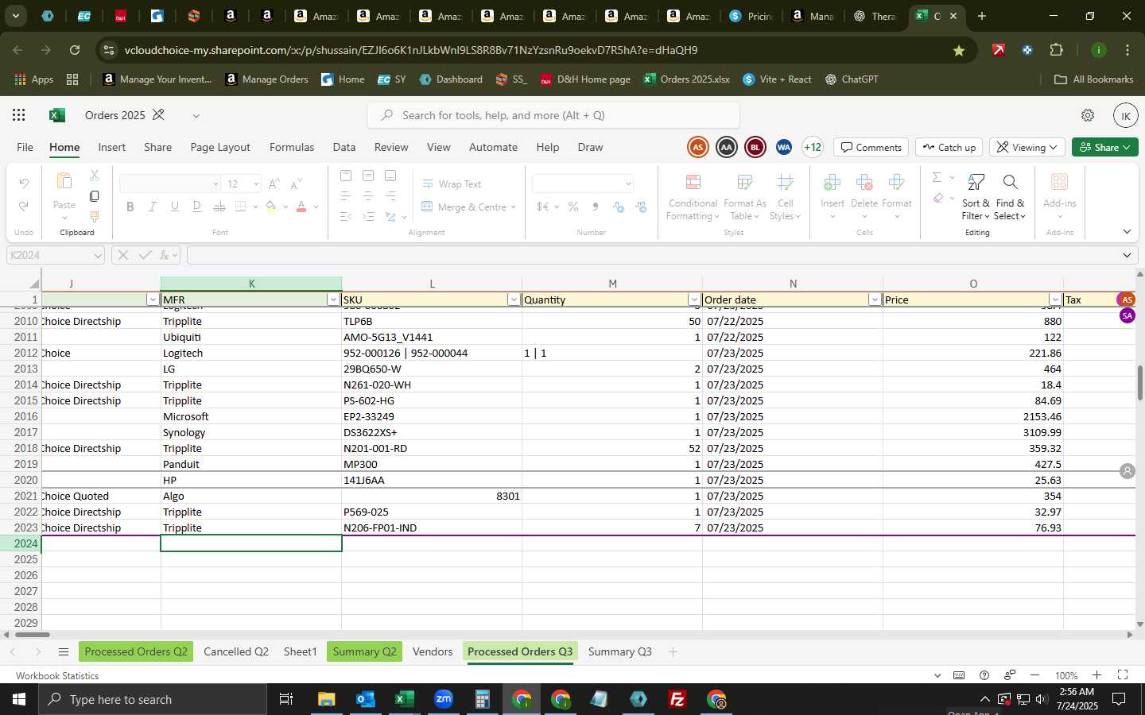Viewport: 1145px width, 715px height.
Task: Click the Decrease font size icon
Action: point(296,184)
